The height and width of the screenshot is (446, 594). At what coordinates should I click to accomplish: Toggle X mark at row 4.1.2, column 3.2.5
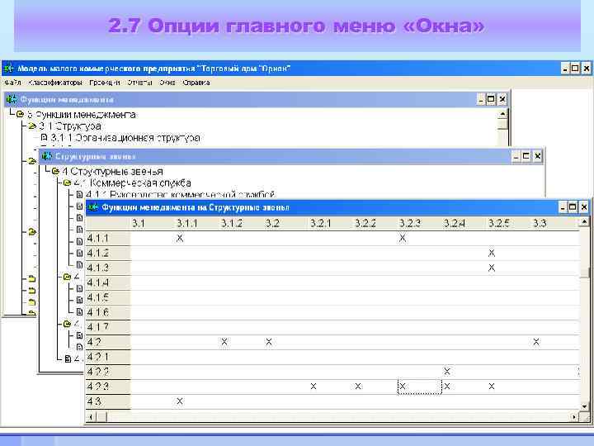(x=492, y=253)
